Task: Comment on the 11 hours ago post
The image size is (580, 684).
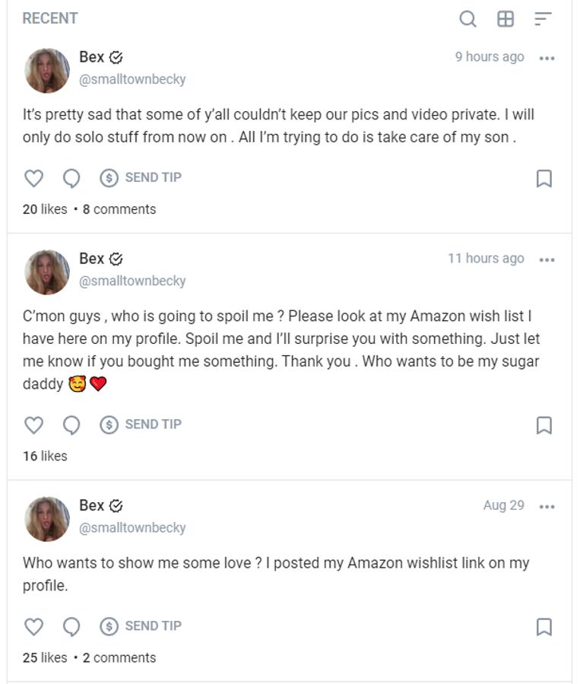Action: 71,425
